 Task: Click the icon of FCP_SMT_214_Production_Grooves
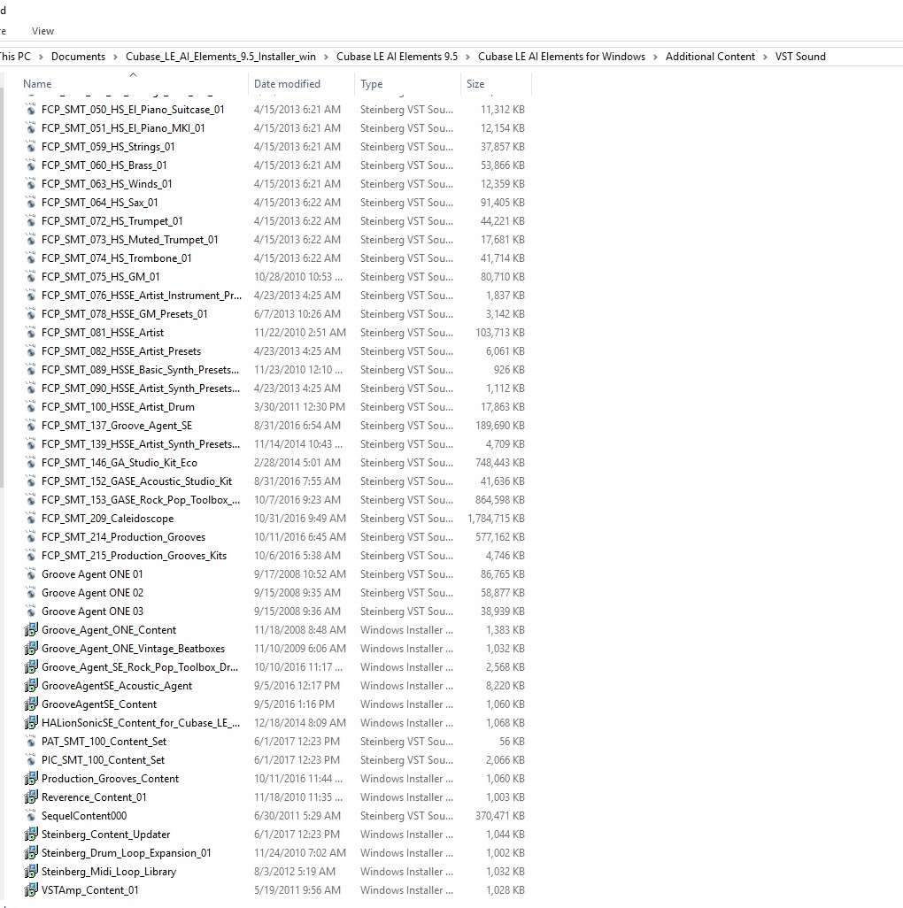point(31,537)
